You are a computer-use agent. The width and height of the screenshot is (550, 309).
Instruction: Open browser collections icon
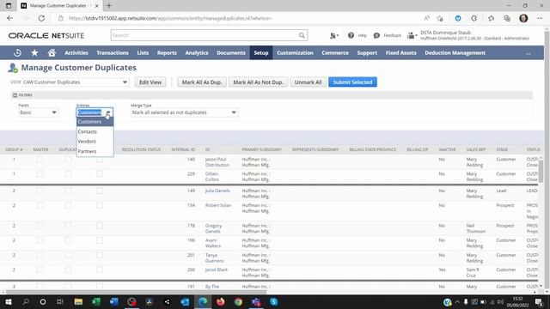(507, 18)
